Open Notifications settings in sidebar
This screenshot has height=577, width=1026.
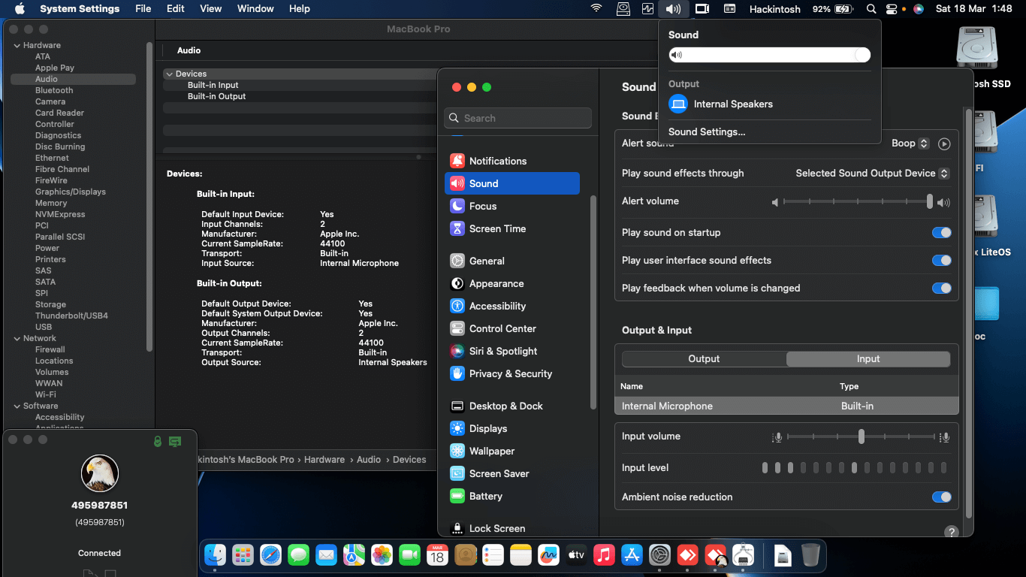pyautogui.click(x=512, y=161)
